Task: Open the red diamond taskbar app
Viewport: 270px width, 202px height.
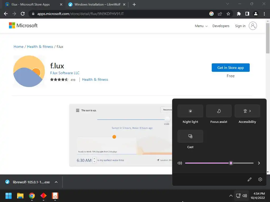Action: click(x=44, y=196)
